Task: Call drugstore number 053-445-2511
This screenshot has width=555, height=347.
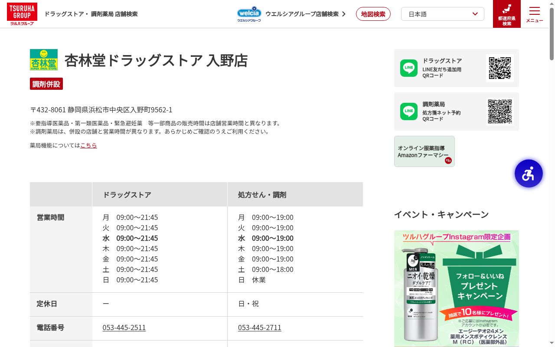Action: click(x=124, y=327)
